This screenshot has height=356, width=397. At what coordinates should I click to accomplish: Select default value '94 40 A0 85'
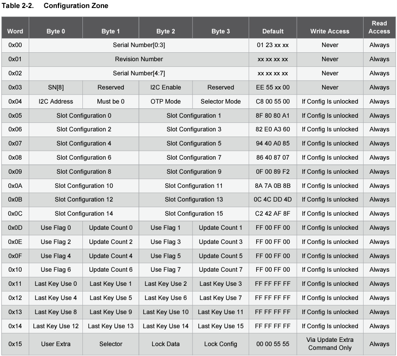(x=273, y=144)
